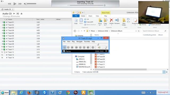Click Cut in the Clipboard group
The image size is (170, 95).
tap(87, 19)
